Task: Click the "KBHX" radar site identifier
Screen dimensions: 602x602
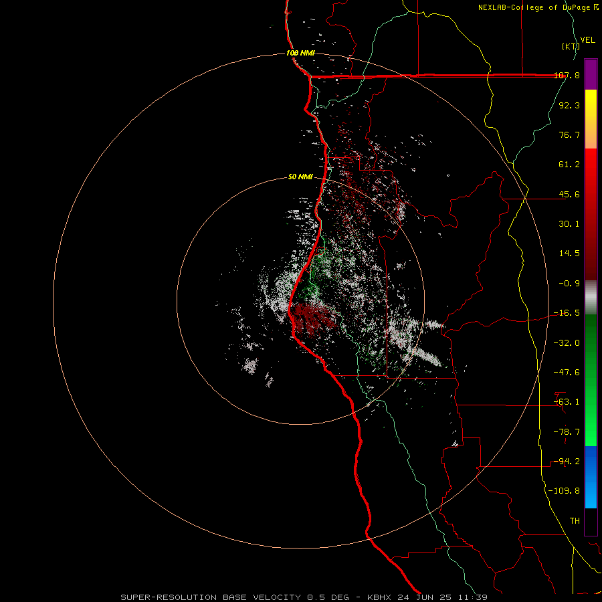Action: pos(379,597)
